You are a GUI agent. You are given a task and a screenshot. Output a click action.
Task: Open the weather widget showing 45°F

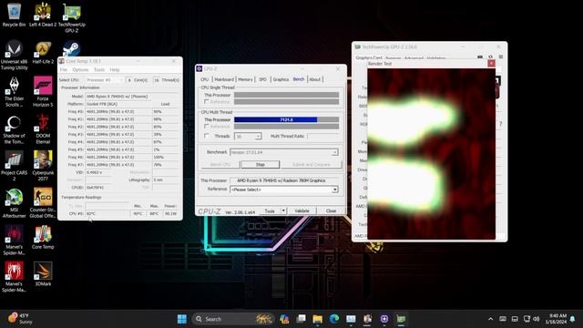point(20,319)
